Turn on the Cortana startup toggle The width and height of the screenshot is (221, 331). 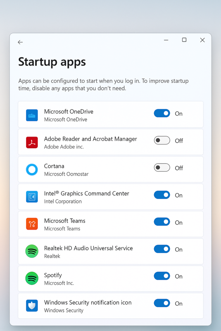(x=162, y=168)
